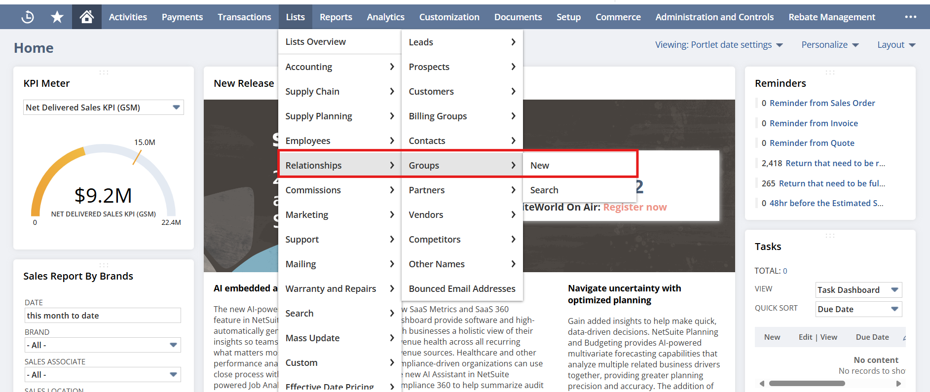Expand the Net Delivered Sales KPI dropdown
Image resolution: width=930 pixels, height=392 pixels.
pyautogui.click(x=176, y=107)
